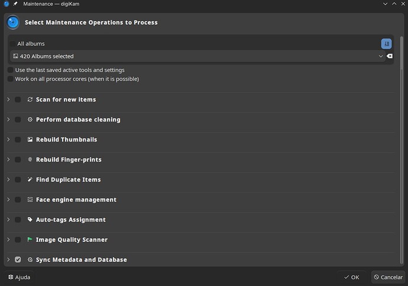Check Use the last saved active tools
Viewport: 408px width, 286px height.
[10, 70]
